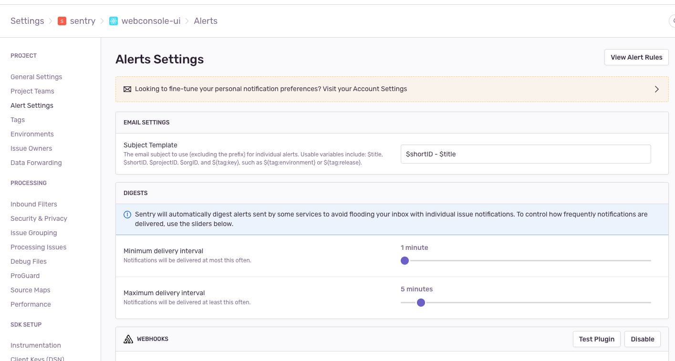Open General Settings from the sidebar
The width and height of the screenshot is (675, 361).
point(36,77)
